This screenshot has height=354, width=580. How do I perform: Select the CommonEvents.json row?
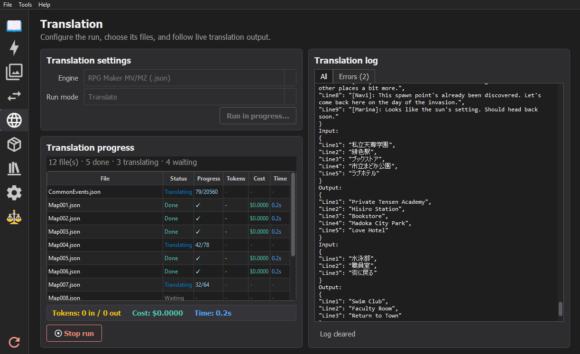click(168, 192)
